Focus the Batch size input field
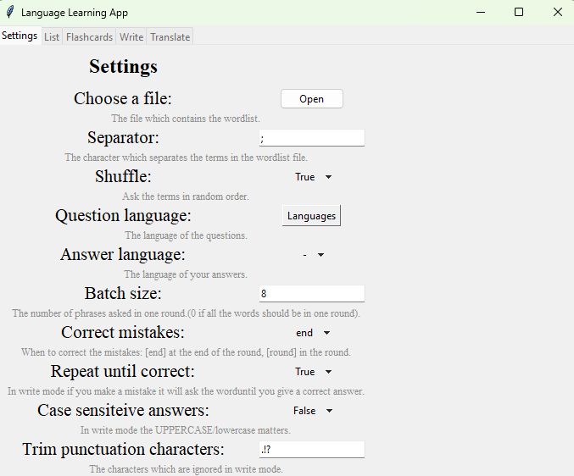 (312, 294)
